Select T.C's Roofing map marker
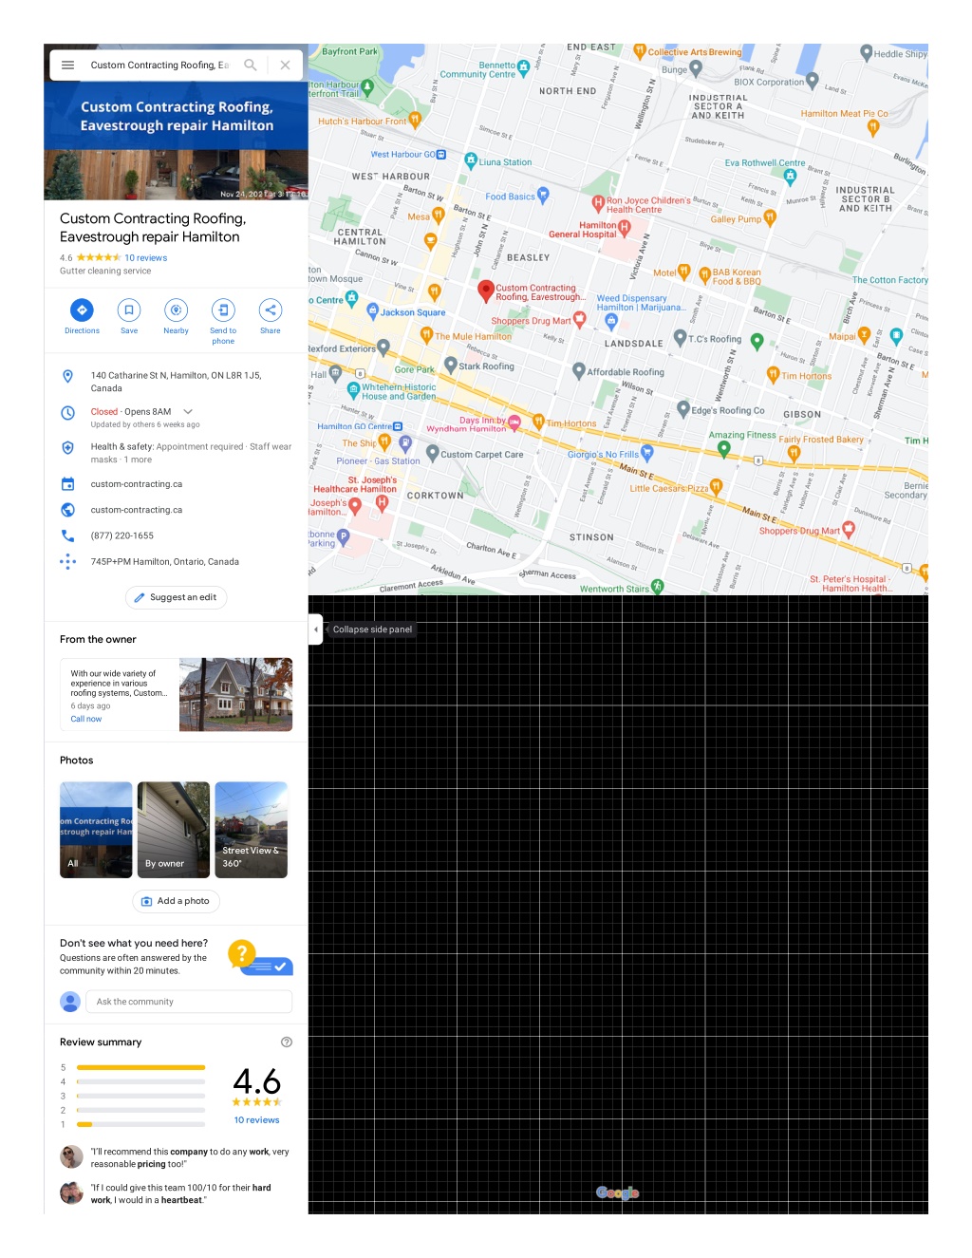Viewport: 972px width, 1258px height. pos(680,337)
